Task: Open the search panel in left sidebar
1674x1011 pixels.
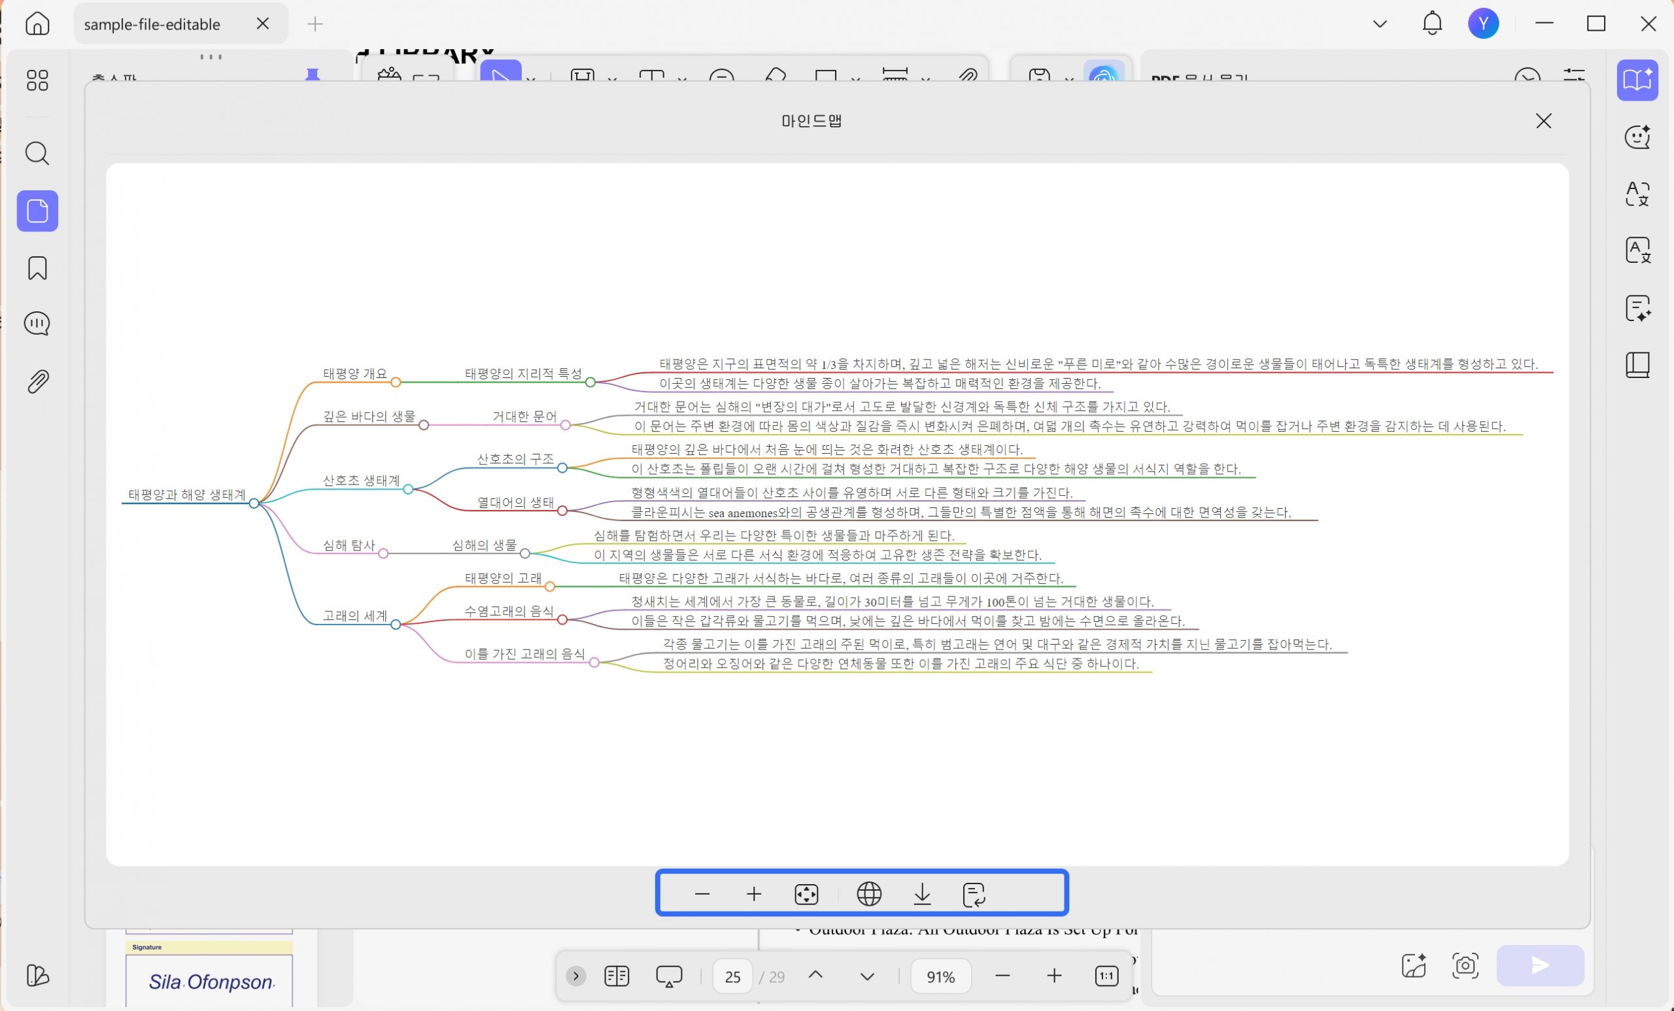Action: pos(37,154)
